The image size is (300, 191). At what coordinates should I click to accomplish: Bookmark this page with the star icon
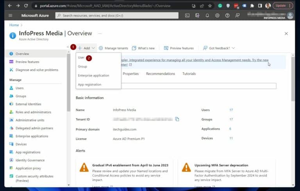tap(210, 6)
